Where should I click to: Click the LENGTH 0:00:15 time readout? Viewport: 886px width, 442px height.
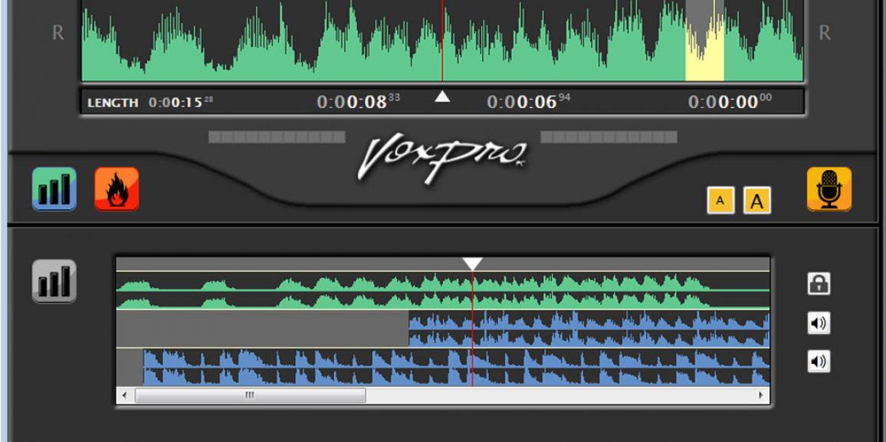[x=150, y=103]
